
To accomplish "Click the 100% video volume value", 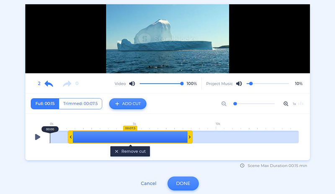I will (x=192, y=84).
